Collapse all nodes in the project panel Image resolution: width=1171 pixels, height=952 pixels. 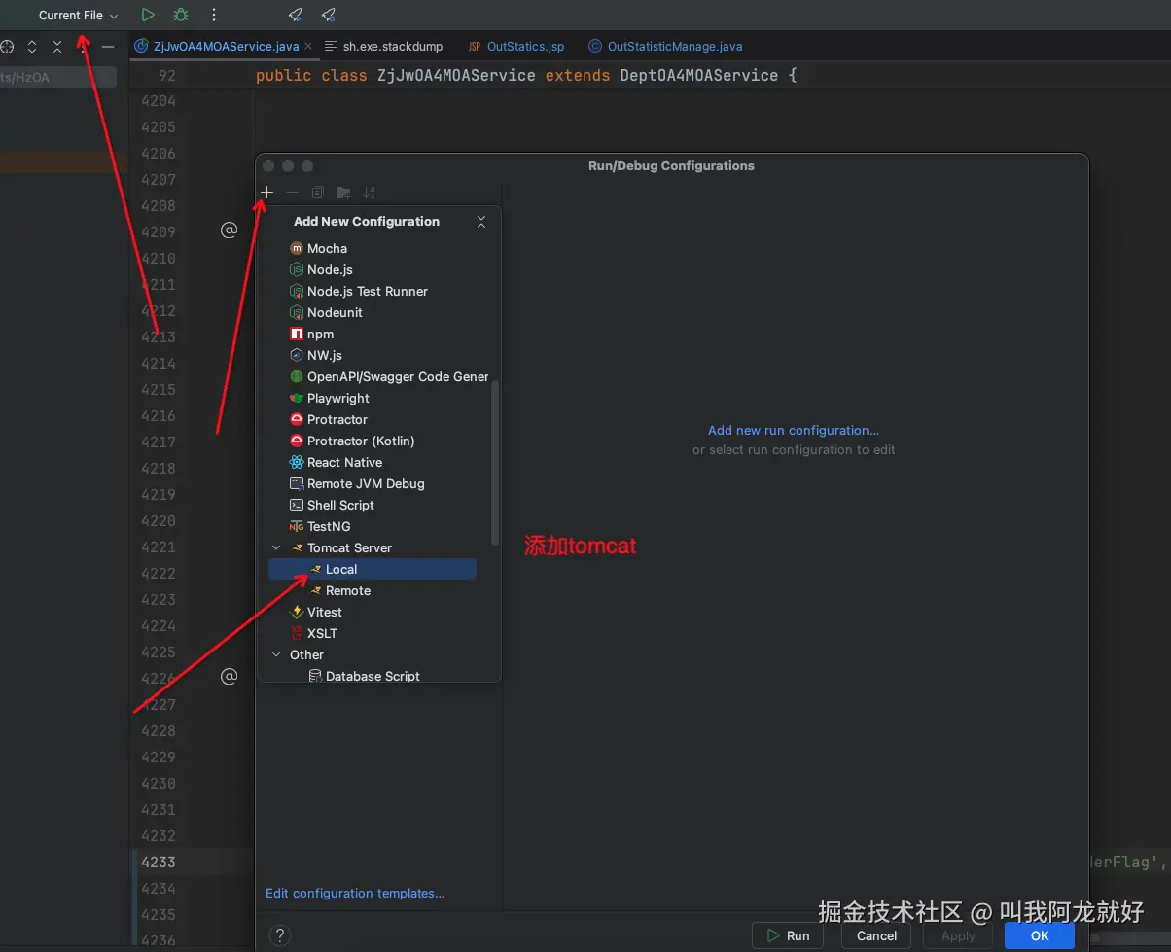(57, 46)
